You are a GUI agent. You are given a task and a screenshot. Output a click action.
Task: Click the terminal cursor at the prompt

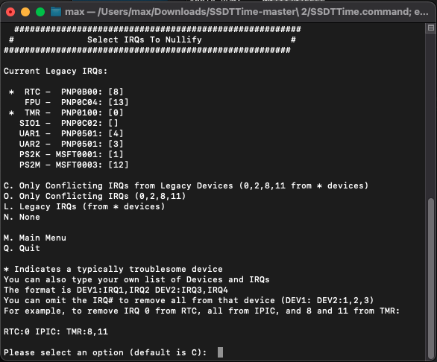coord(220,352)
